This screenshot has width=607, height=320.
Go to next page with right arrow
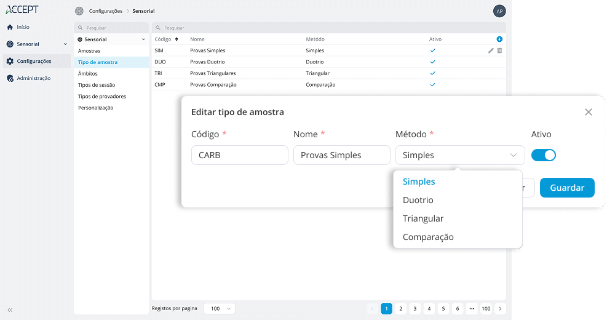500,308
